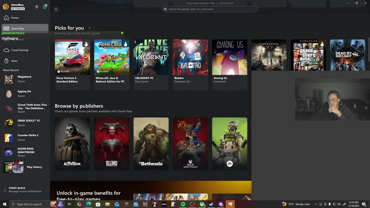The width and height of the screenshot is (370, 208).
Task: Open Outlook from the taskbar
Action: [117, 204]
